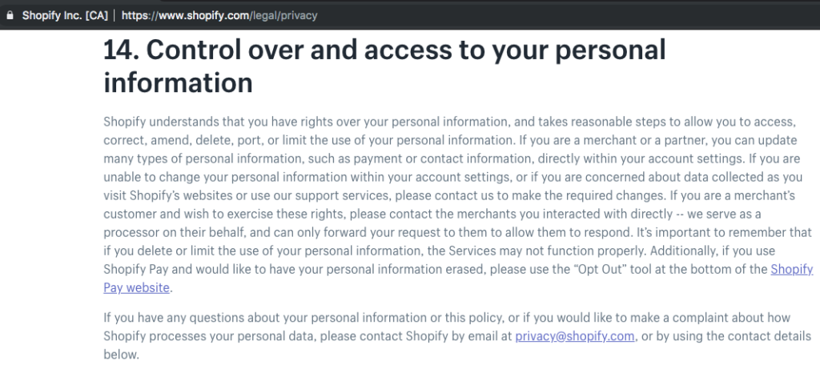Click the section 14 heading title
This screenshot has width=820, height=365.
coord(384,66)
